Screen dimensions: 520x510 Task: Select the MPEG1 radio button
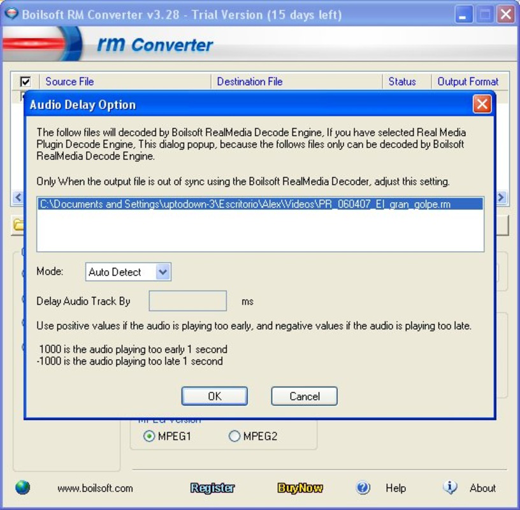[149, 436]
